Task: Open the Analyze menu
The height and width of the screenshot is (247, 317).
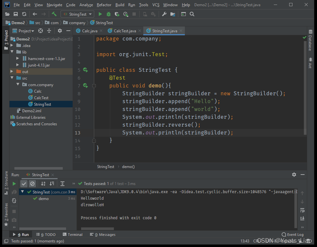Action: (86, 5)
